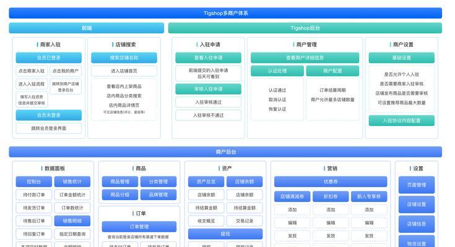455x247 pixels.
Task: Select the 入驻审核不通过 box
Action: pyautogui.click(x=209, y=115)
